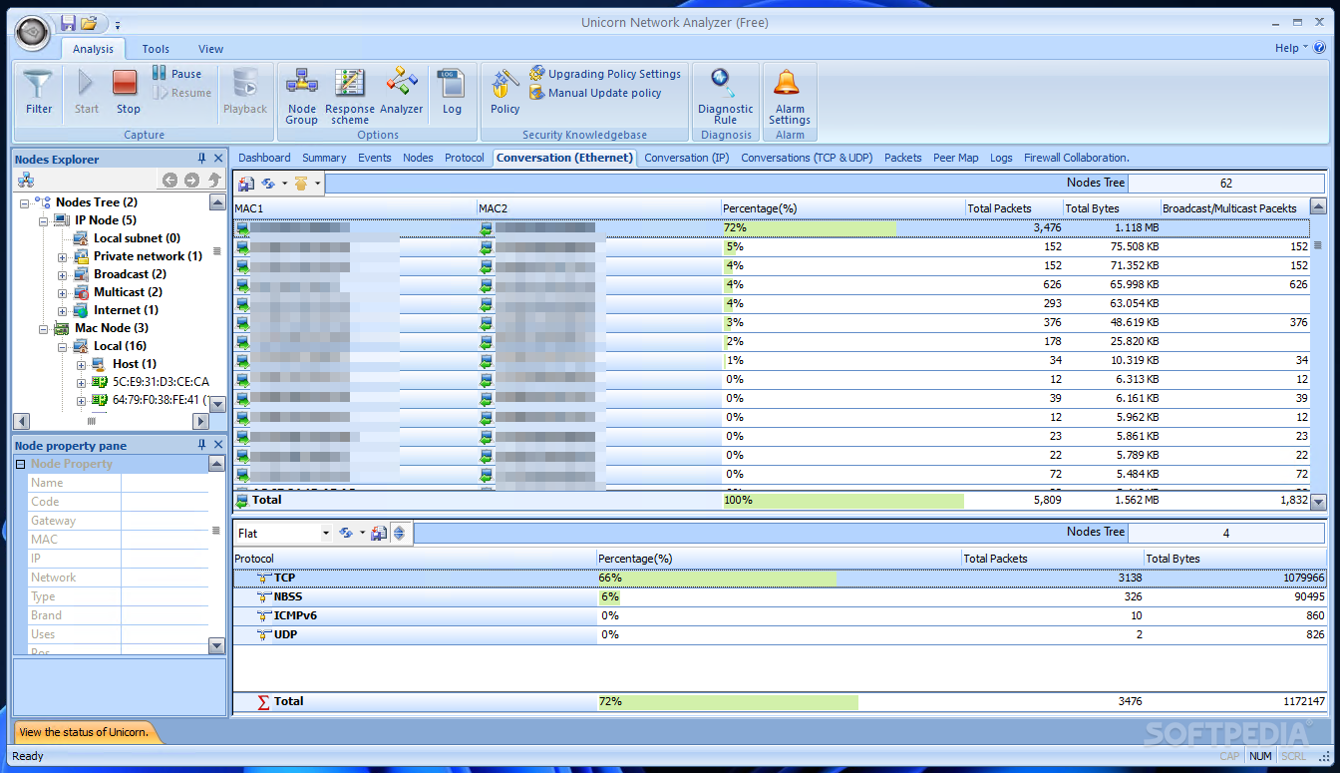Open the Diagnostic Rule settings
This screenshot has width=1340, height=773.
pos(726,96)
